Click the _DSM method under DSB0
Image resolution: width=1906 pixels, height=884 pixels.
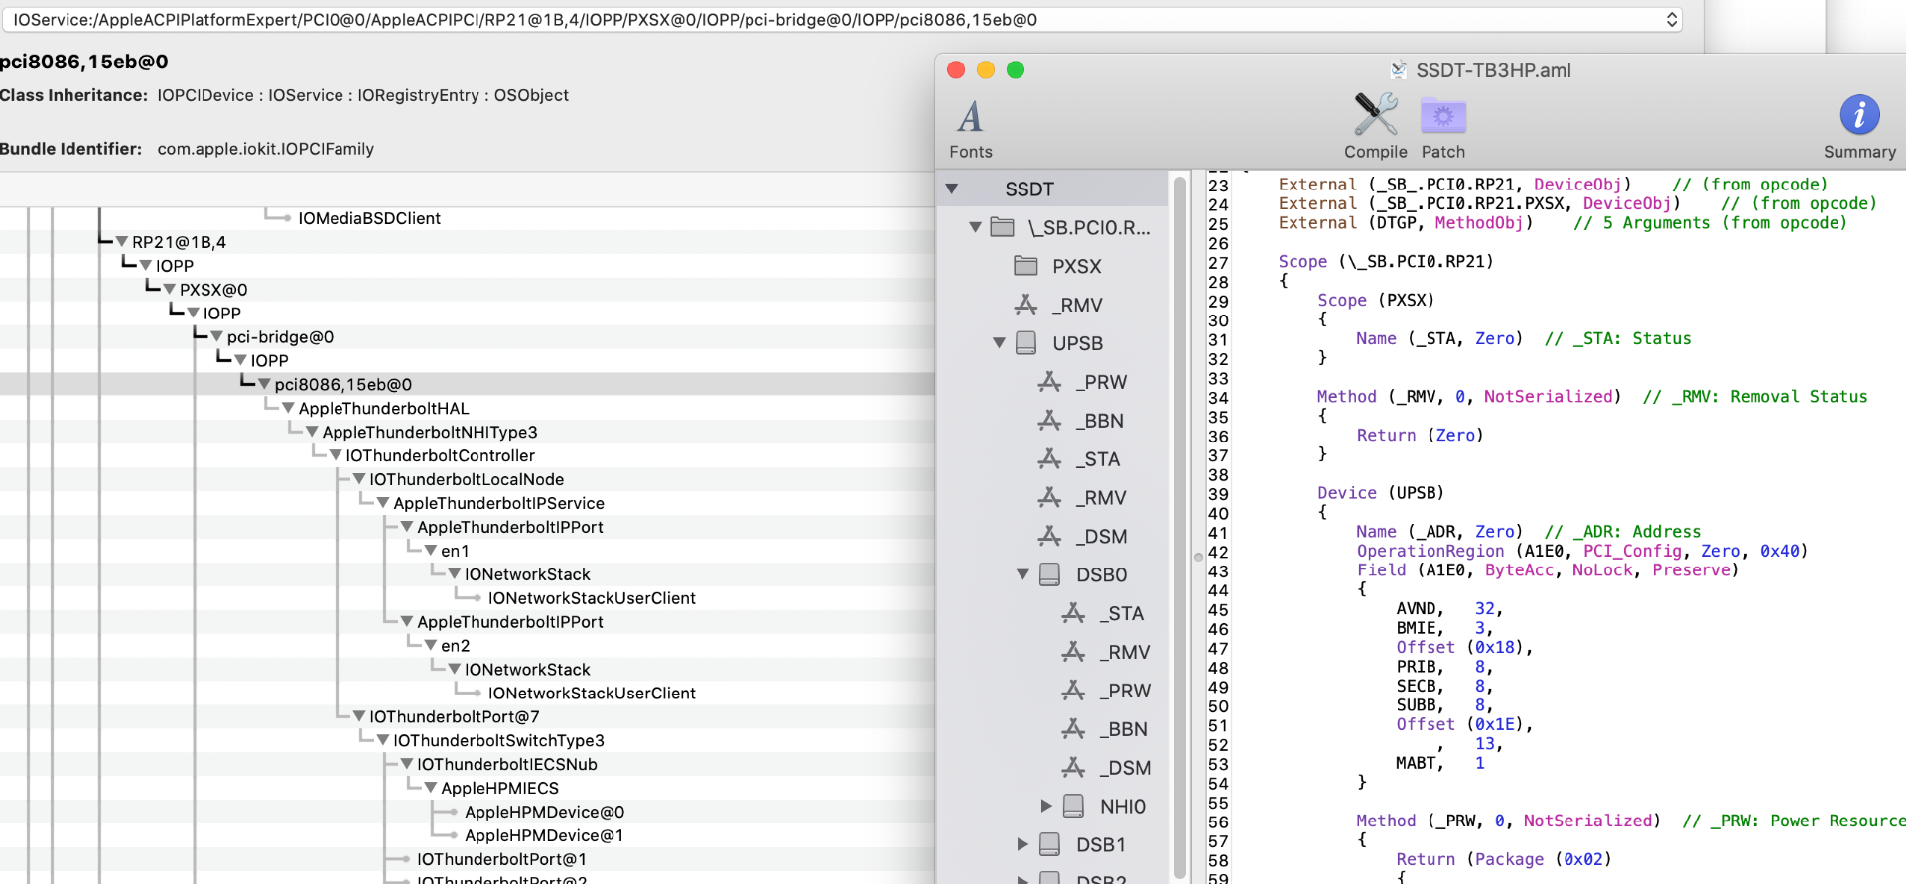click(1126, 768)
